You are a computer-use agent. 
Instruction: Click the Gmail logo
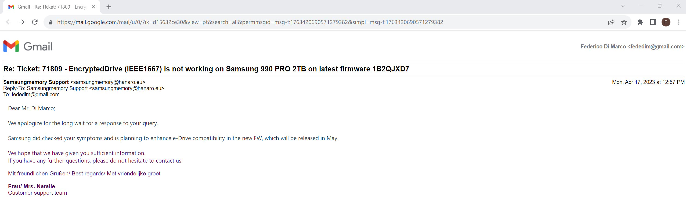tap(28, 46)
